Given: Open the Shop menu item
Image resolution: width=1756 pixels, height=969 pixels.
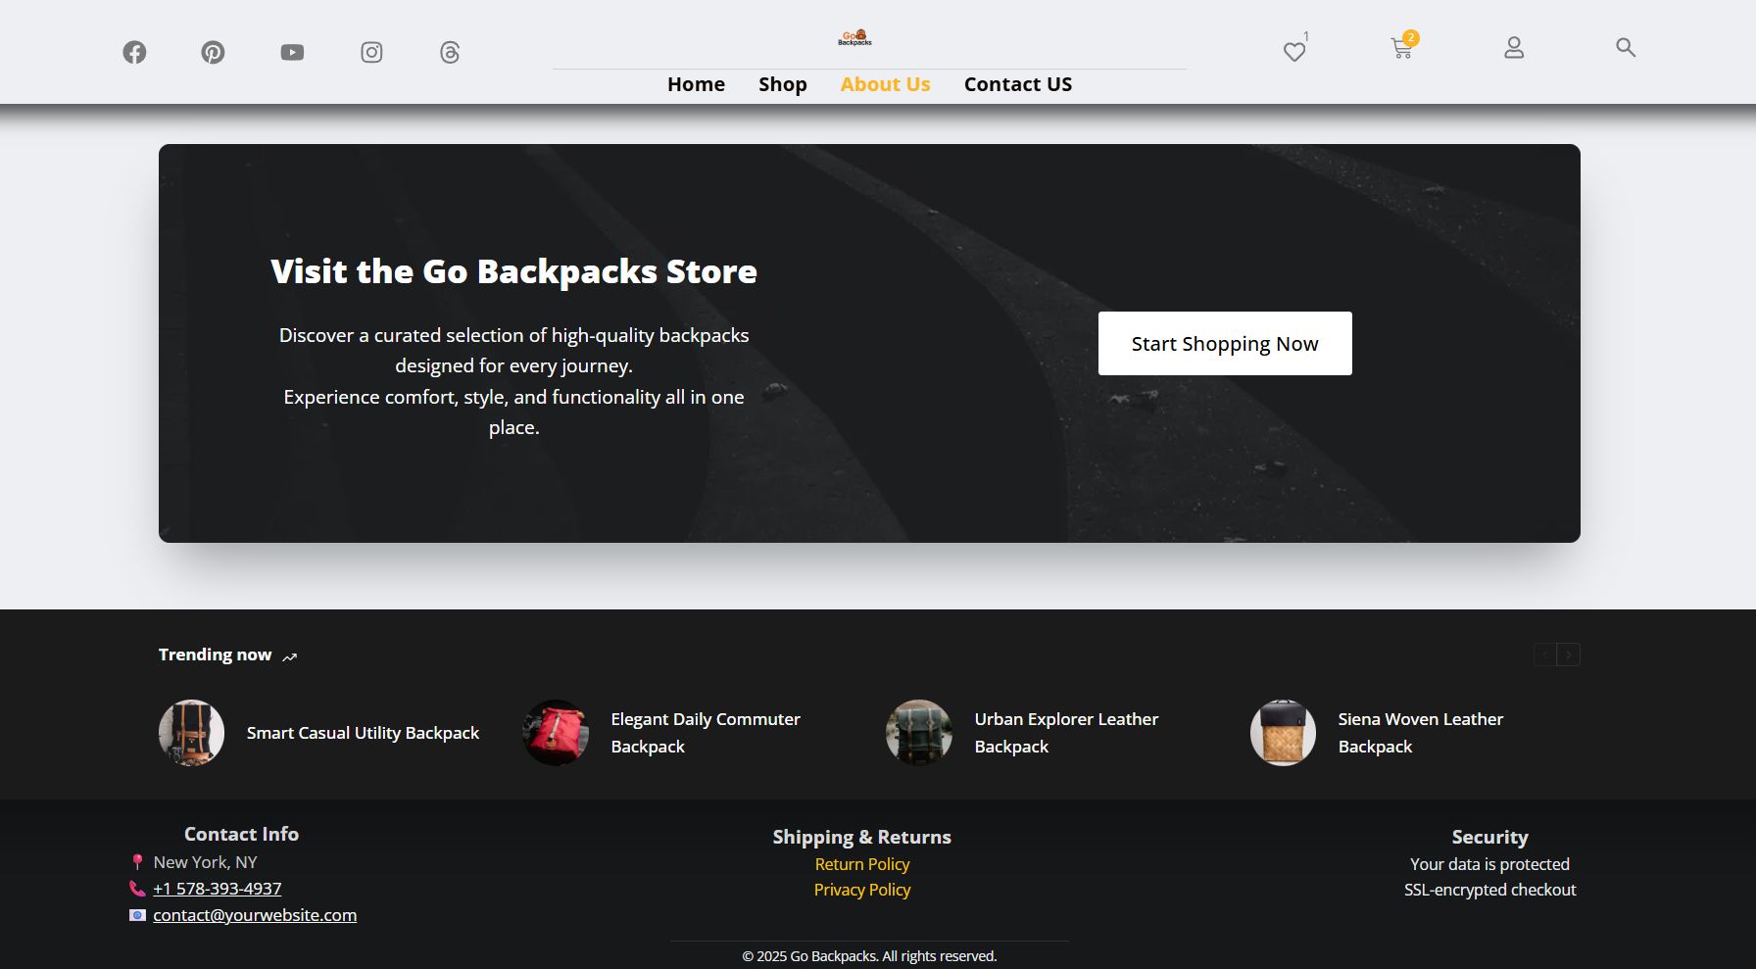Looking at the screenshot, I should point(783,84).
